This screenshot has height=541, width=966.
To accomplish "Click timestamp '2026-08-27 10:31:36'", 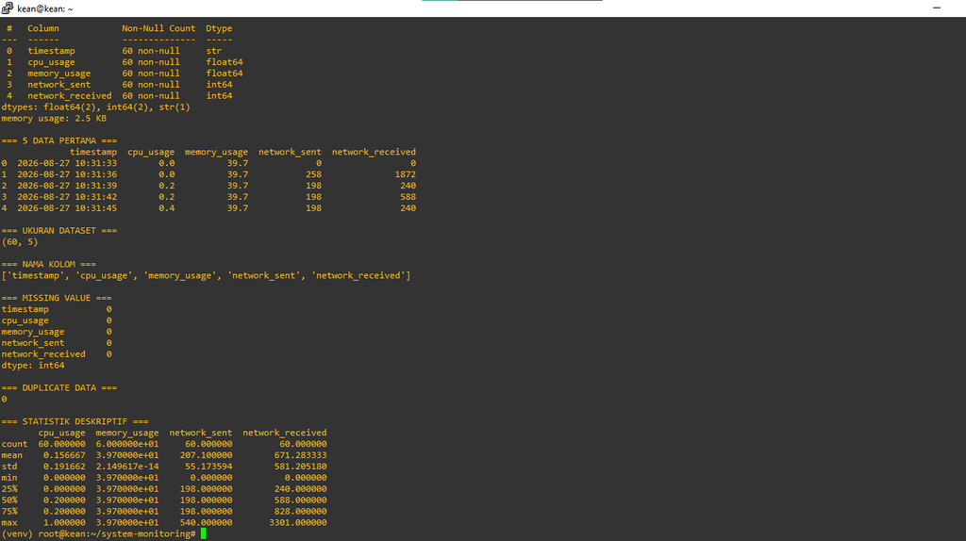I will (x=67, y=174).
